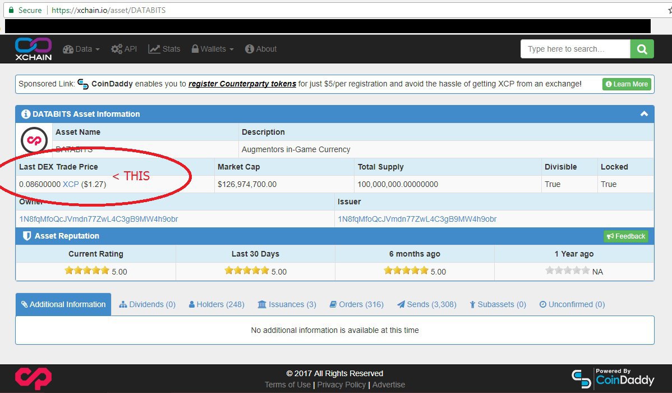The width and height of the screenshot is (672, 393).
Task: Open the Privacy Policy link
Action: pyautogui.click(x=342, y=385)
